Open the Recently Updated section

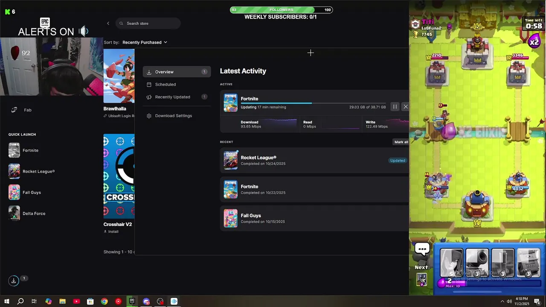[177, 97]
